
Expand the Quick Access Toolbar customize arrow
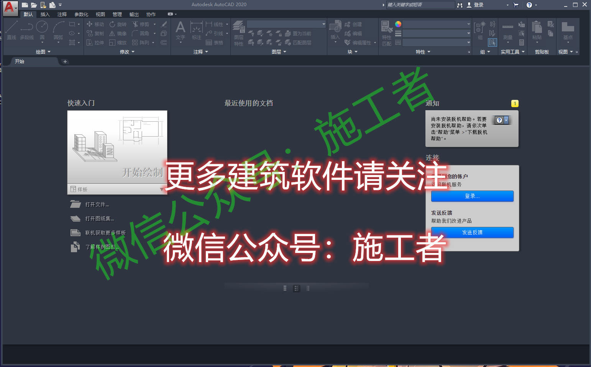coord(60,5)
